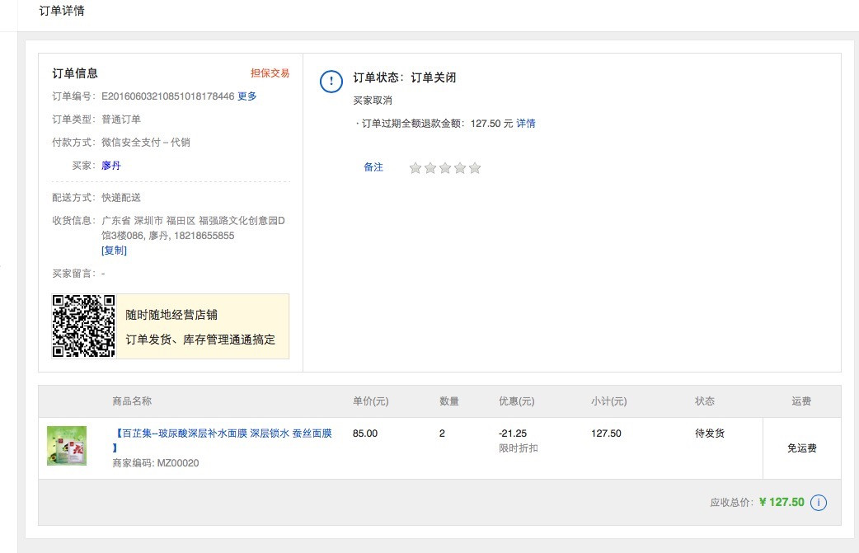The height and width of the screenshot is (553, 859).
Task: Click the 担保交易 label
Action: [270, 73]
